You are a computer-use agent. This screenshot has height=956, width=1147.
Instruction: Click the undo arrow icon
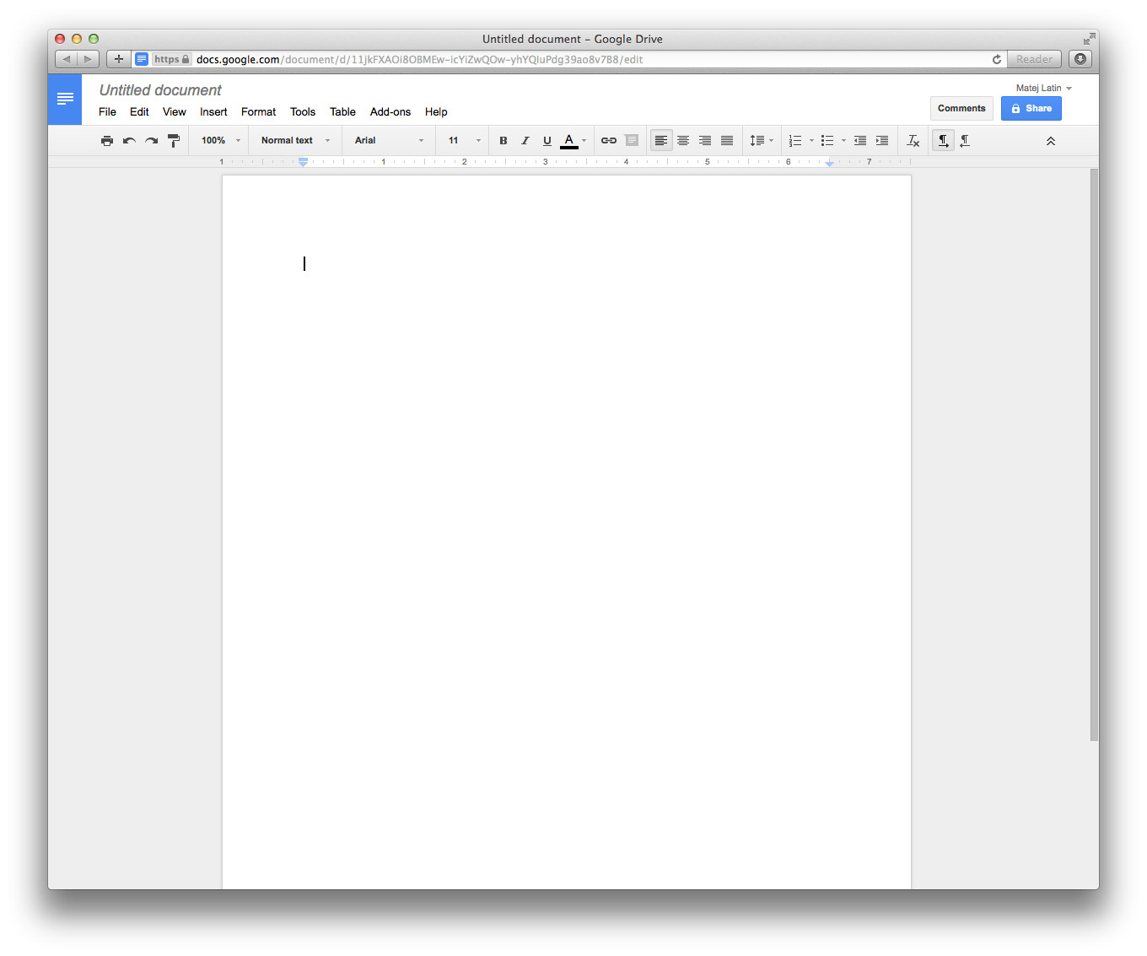[129, 141]
